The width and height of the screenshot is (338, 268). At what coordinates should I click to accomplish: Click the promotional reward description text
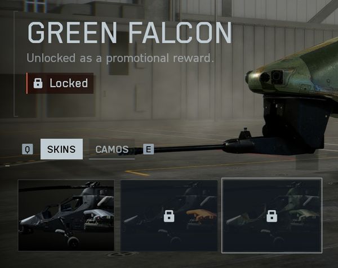coord(121,58)
